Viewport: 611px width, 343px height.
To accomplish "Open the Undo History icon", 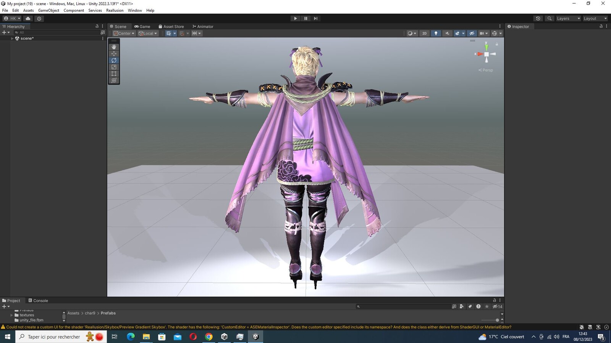I will pyautogui.click(x=538, y=18).
